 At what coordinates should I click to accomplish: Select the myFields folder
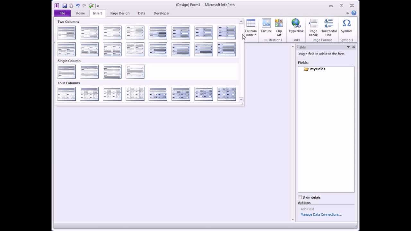(x=314, y=69)
